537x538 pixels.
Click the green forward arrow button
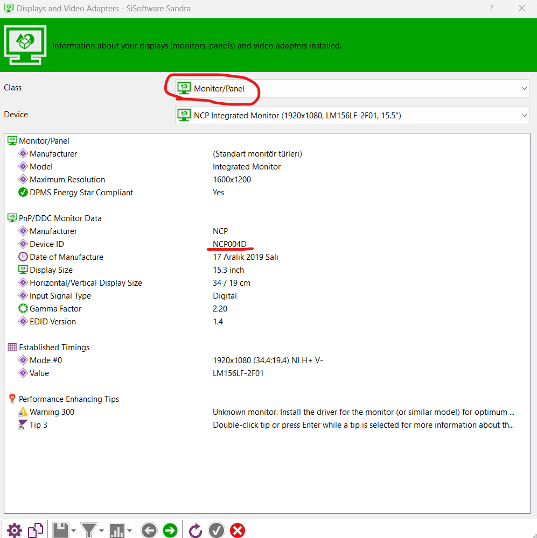(170, 530)
